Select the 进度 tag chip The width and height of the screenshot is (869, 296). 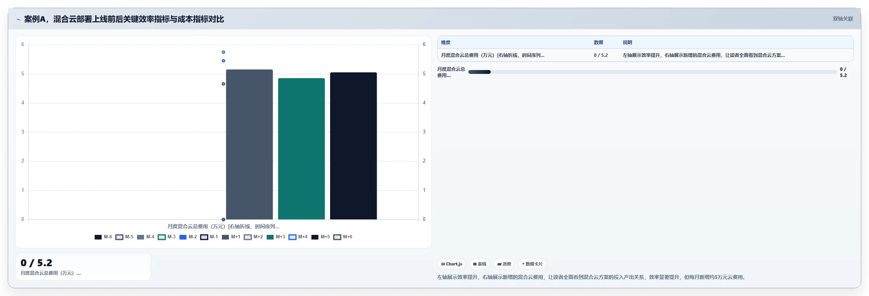[504, 264]
